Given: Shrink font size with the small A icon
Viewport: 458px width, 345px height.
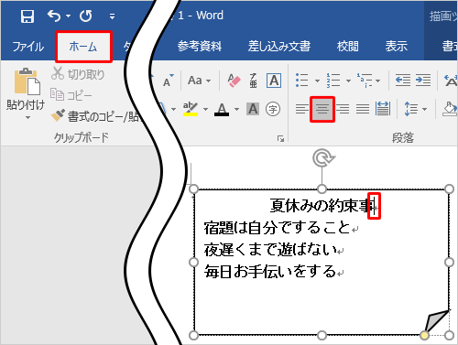Looking at the screenshot, I should click(168, 81).
